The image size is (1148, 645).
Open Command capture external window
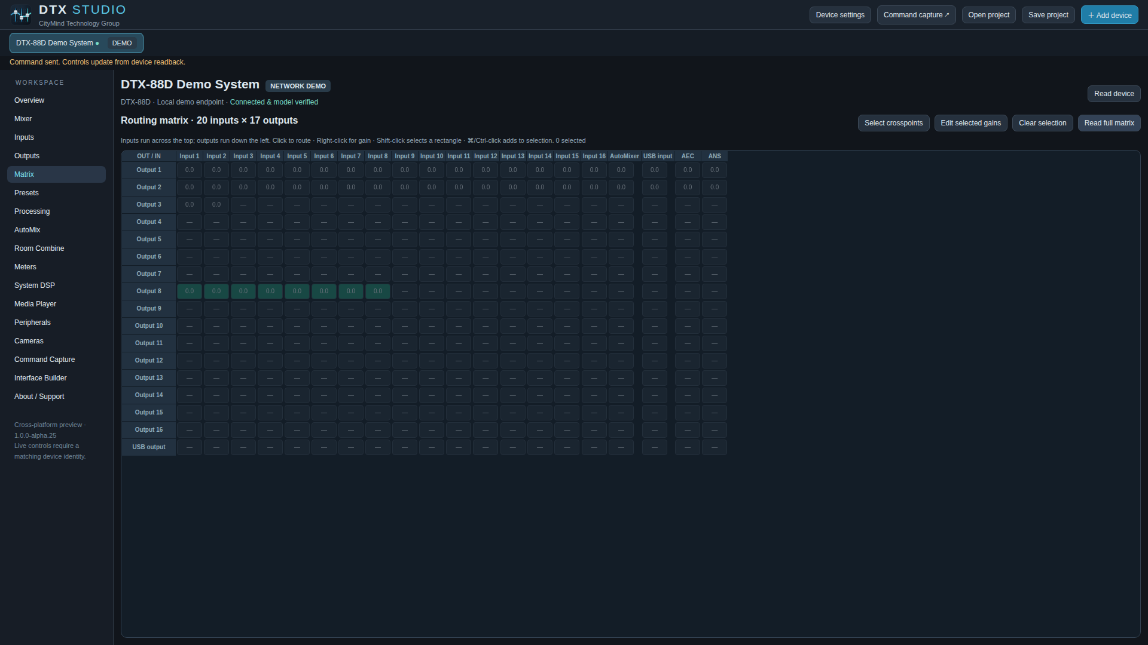(x=916, y=15)
